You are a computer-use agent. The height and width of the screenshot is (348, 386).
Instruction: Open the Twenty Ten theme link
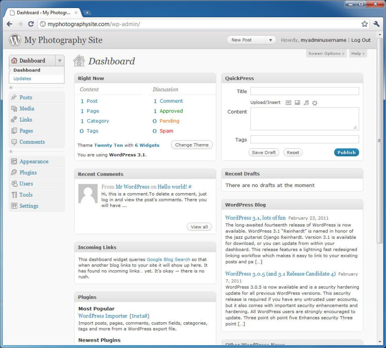tap(108, 145)
